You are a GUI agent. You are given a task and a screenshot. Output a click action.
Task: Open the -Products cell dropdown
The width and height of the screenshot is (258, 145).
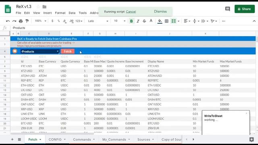pyautogui.click(x=58, y=52)
